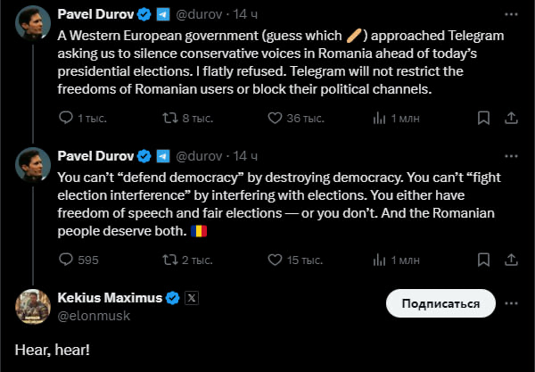Viewport: 535px width, 372px height.
Task: Retweet the post with 2 тыс. reposts
Action: click(x=170, y=260)
